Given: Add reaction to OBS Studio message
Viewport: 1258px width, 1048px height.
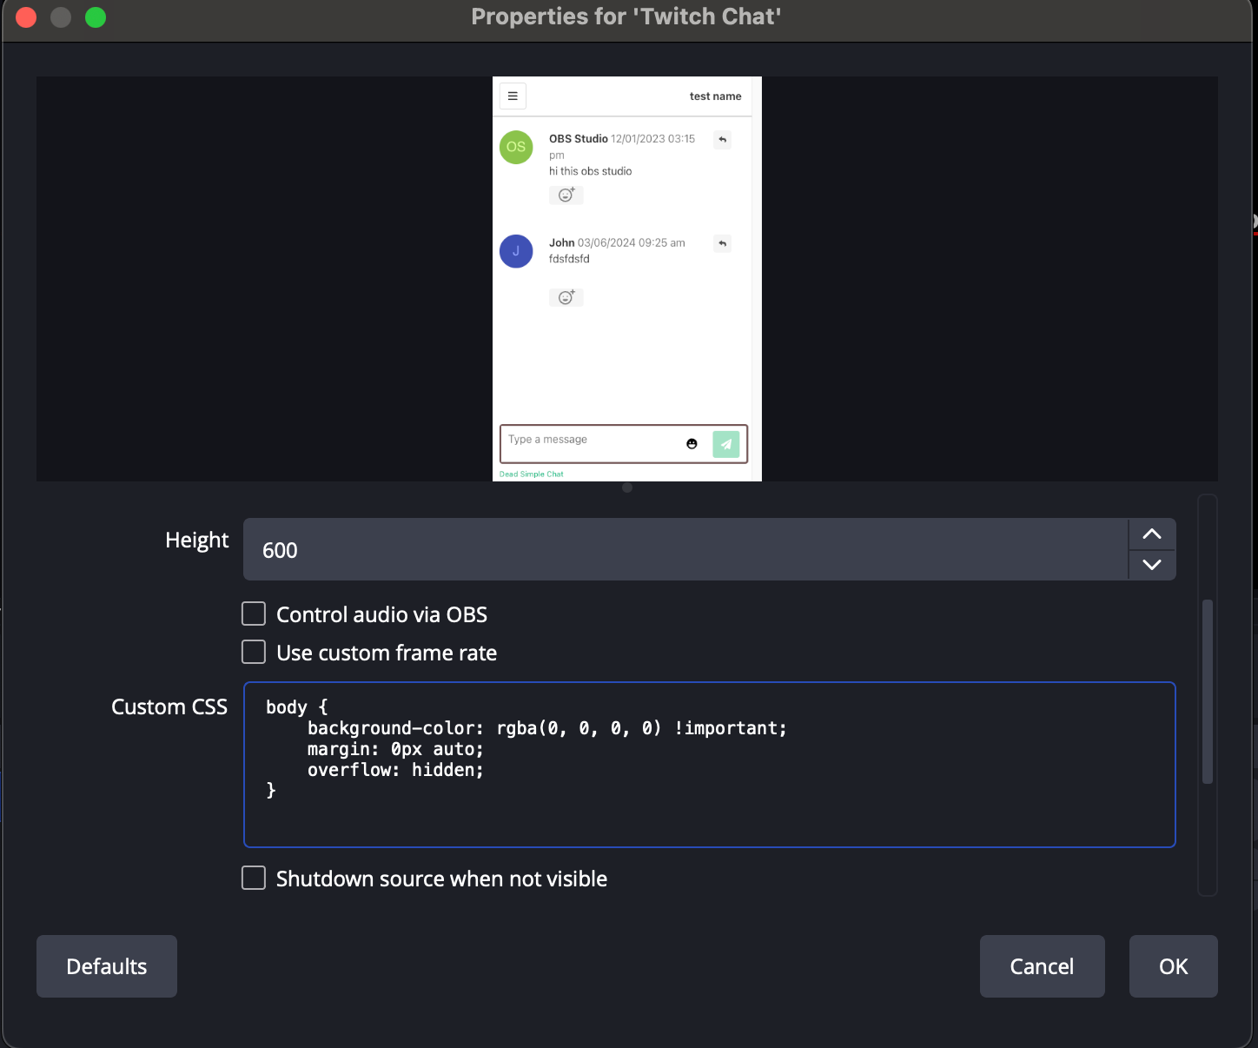Looking at the screenshot, I should tap(566, 195).
